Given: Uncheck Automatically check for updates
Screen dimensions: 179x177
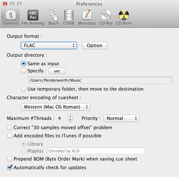Looking at the screenshot, I should pyautogui.click(x=10, y=167).
